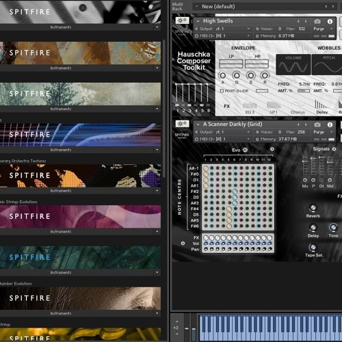This screenshot has width=342, height=342.
Task: Select the VOLUME wobble waveform display
Action: click(x=293, y=65)
